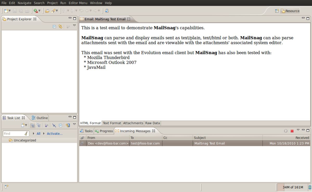Click the All working set link
This screenshot has width=312, height=192.
(x=38, y=133)
